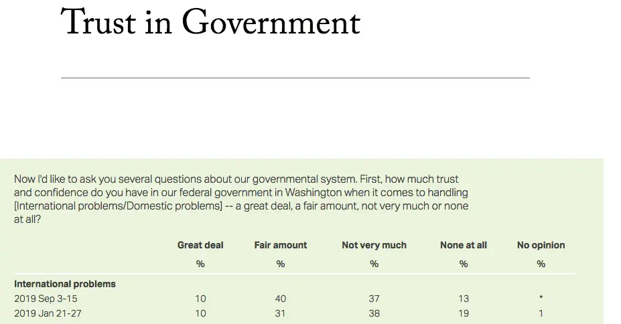The height and width of the screenshot is (324, 621).
Task: Click the Not very much value 38
Action: point(374,313)
